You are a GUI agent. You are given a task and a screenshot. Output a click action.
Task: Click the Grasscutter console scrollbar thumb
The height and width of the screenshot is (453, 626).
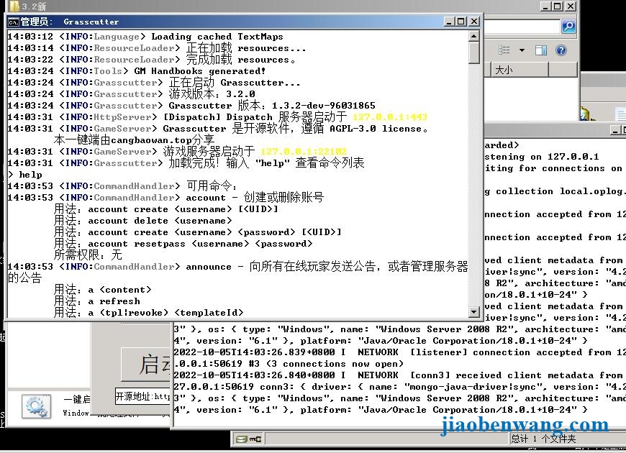[x=474, y=52]
